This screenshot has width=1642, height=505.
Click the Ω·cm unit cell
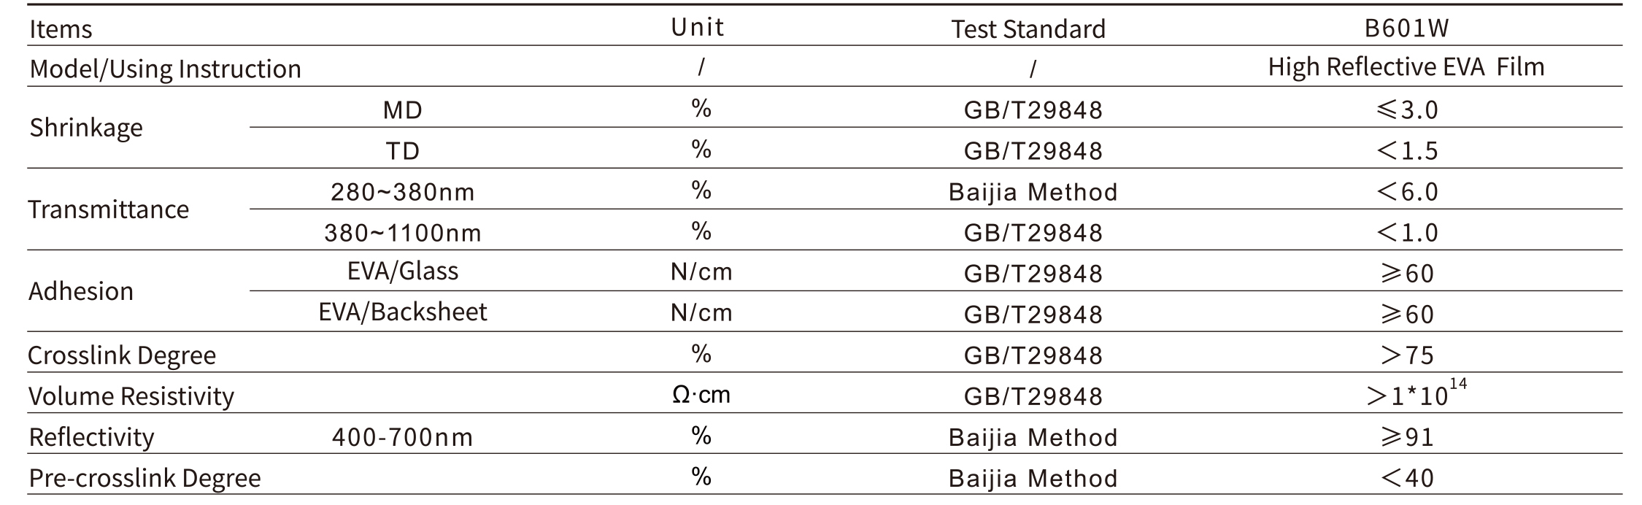[x=701, y=395]
